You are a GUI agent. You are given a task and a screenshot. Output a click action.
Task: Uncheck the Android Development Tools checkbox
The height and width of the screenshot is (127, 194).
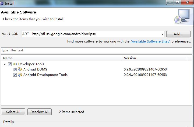point(15,75)
